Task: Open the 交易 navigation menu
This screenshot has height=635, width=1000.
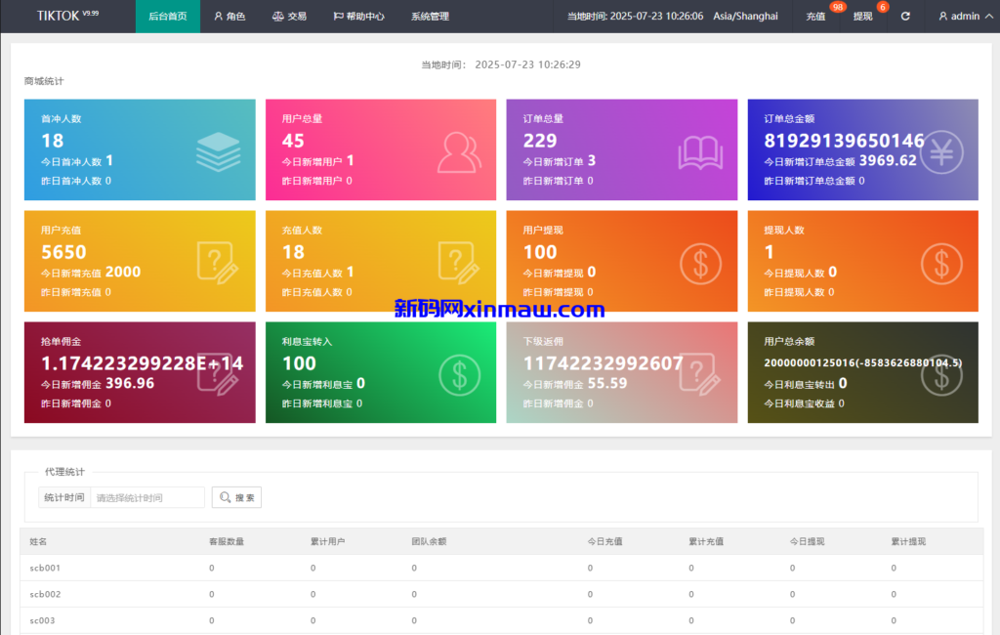Action: pyautogui.click(x=289, y=17)
